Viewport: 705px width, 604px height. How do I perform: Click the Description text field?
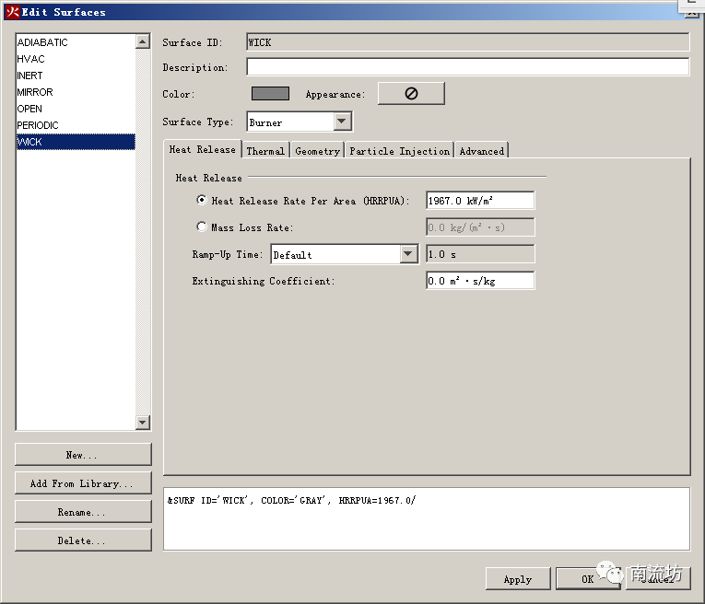point(467,67)
